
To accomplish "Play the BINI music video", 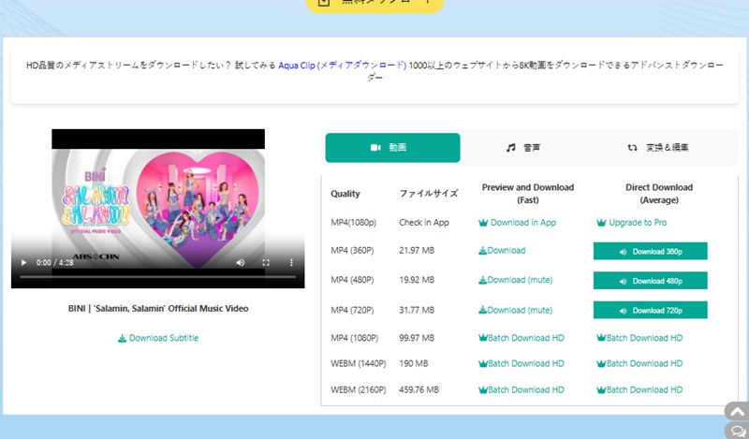I will point(22,263).
